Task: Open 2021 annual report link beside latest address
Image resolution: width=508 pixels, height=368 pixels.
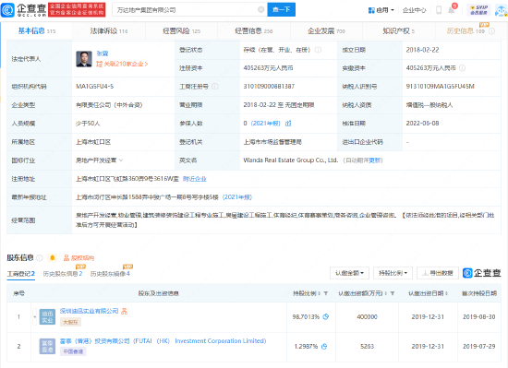Action: click(236, 197)
